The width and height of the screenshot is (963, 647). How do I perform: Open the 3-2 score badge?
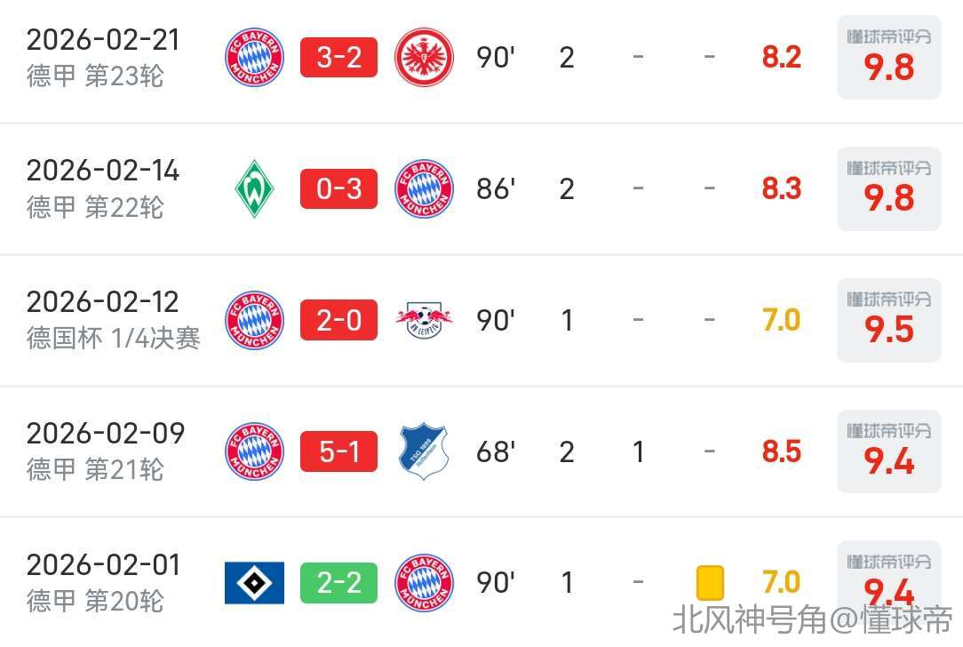338,58
